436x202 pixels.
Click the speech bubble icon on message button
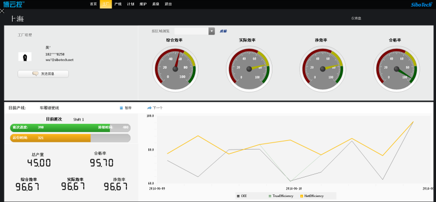coord(36,74)
